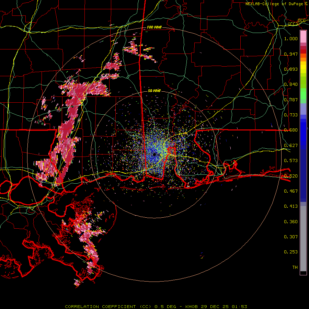
Task: Click the TH label on the scale
Action: [295, 267]
